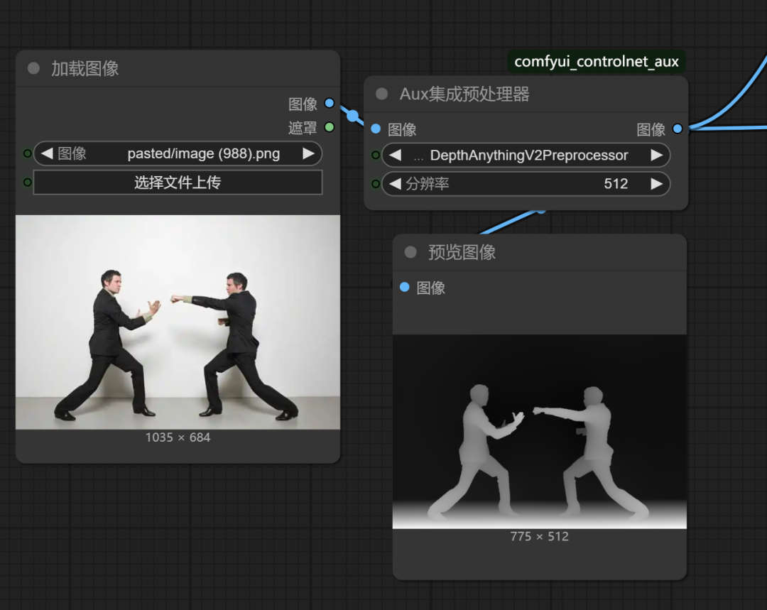Click the 图像 input socket on Aux集成预处理器
Screen dimensions: 767x610
point(376,129)
